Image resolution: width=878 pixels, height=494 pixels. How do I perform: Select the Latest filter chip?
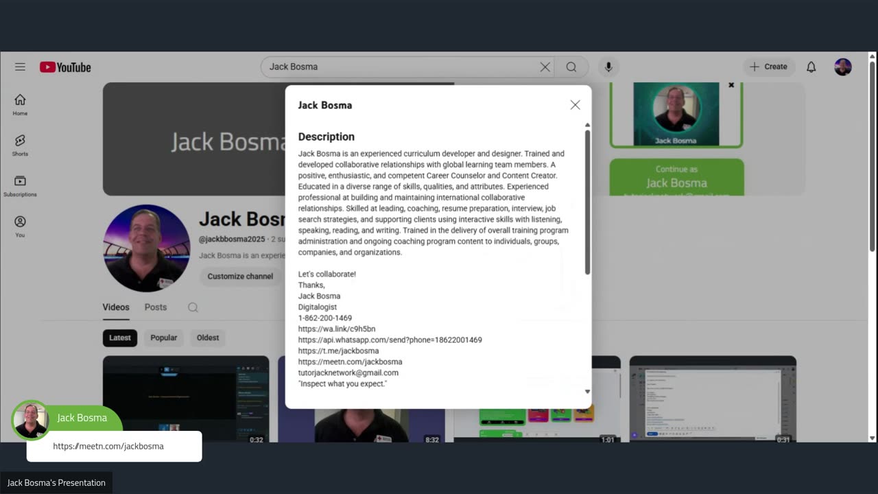click(120, 338)
